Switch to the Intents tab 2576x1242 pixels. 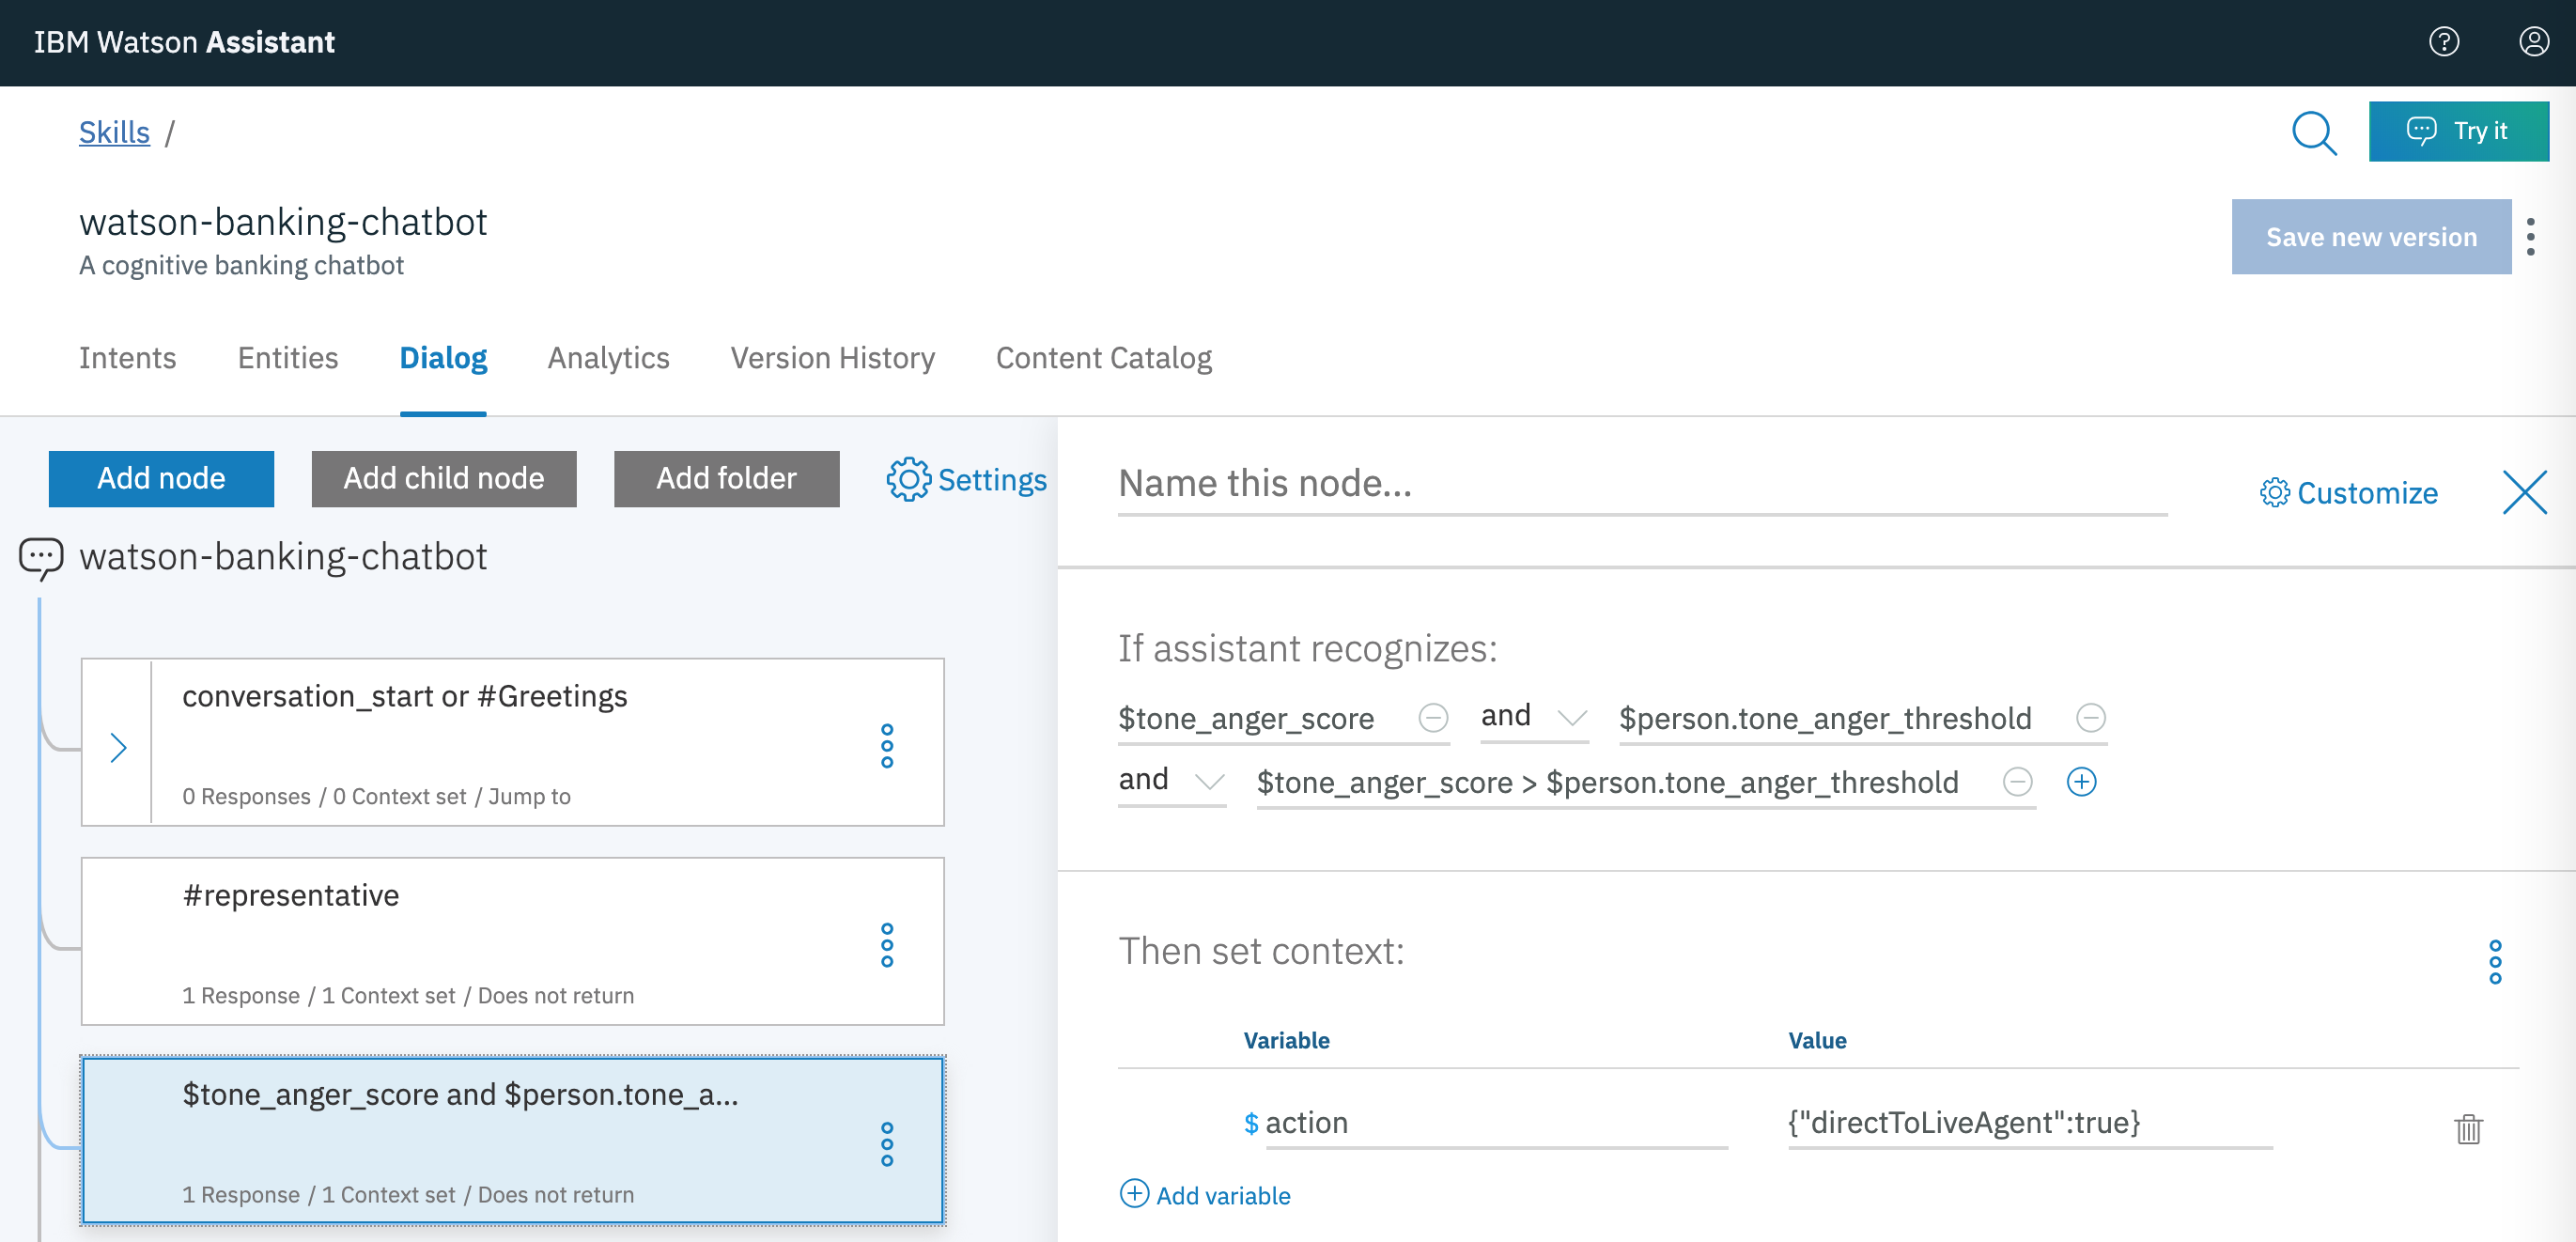pos(127,358)
